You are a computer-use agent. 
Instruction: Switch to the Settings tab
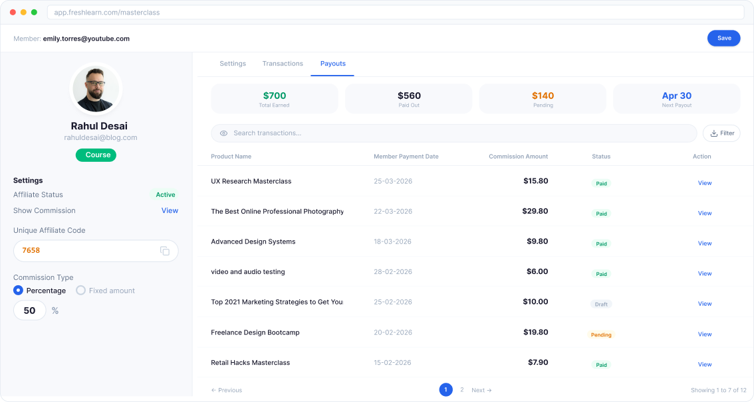click(233, 64)
